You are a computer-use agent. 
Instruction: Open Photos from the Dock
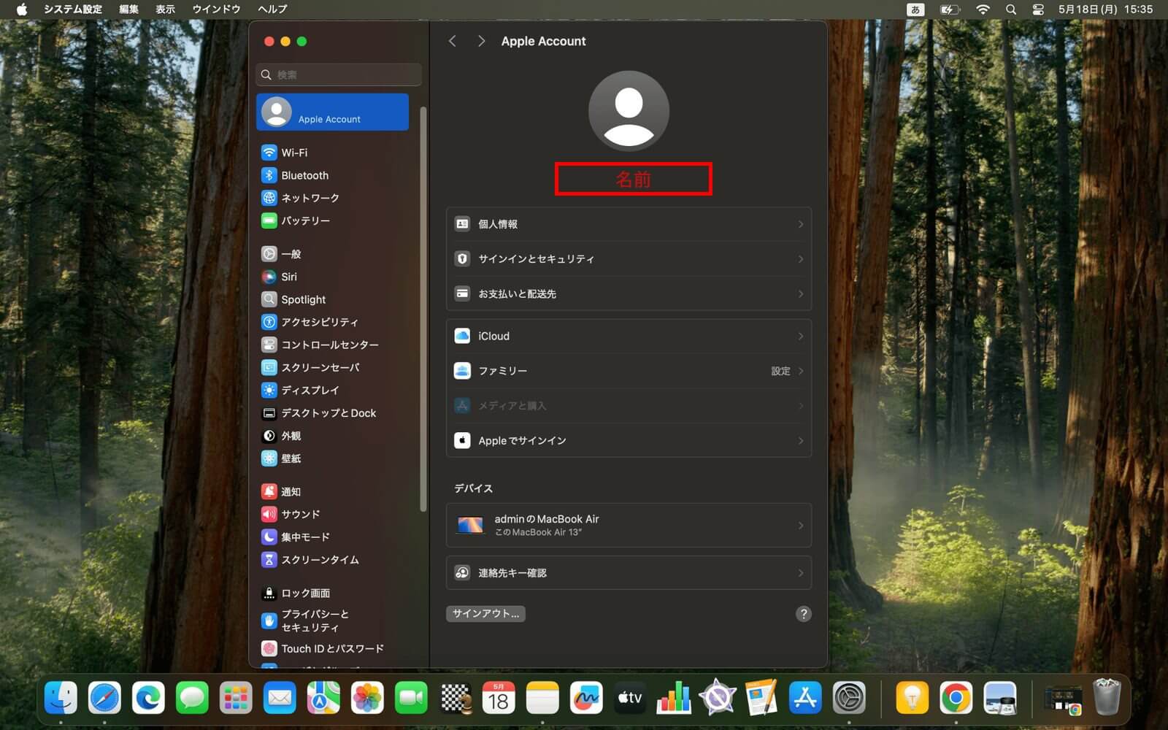point(367,699)
